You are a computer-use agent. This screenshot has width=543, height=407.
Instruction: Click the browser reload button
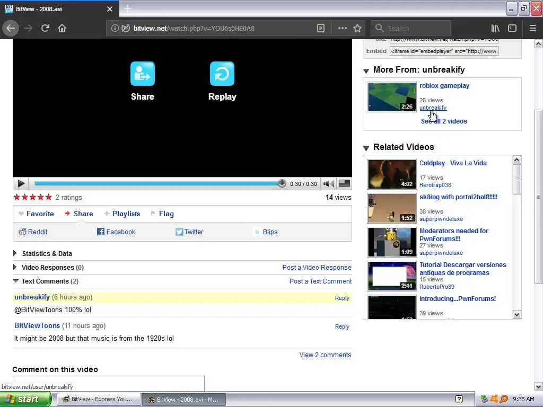click(x=45, y=28)
